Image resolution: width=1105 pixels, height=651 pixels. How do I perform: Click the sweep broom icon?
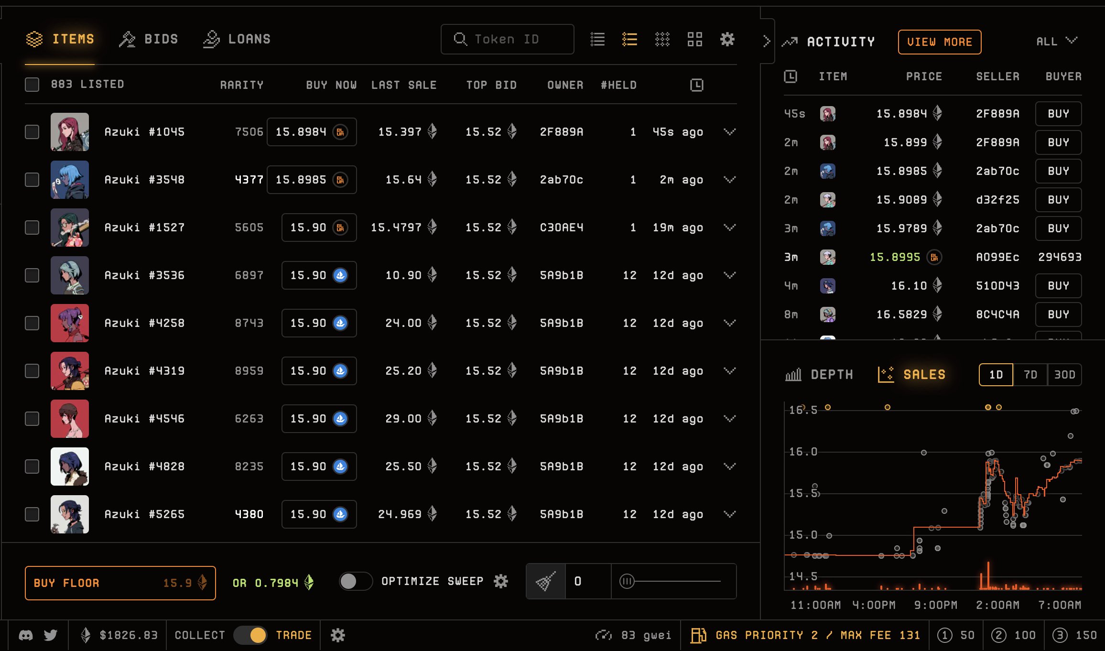(545, 581)
